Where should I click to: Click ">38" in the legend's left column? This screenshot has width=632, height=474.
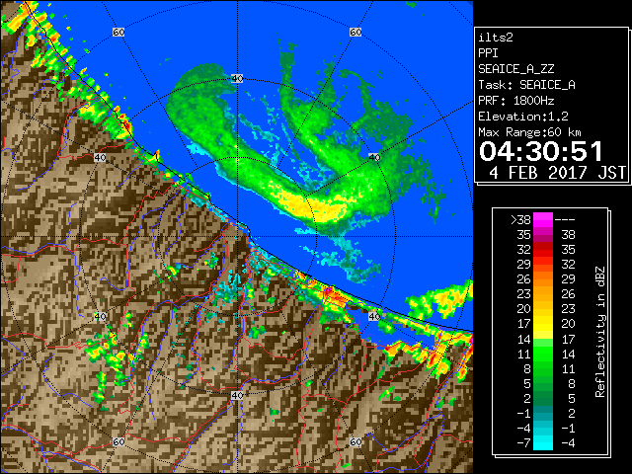[x=520, y=219]
